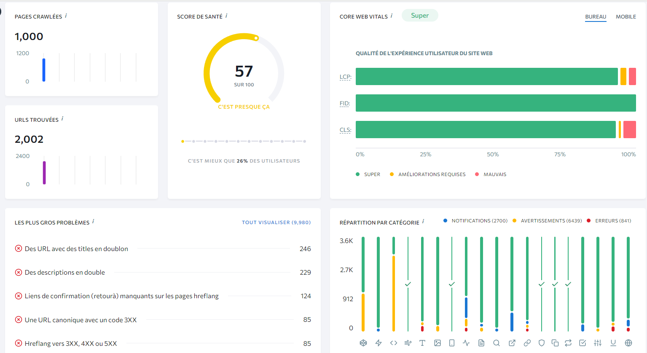Click the FID metric label
647x353 pixels.
coord(345,104)
